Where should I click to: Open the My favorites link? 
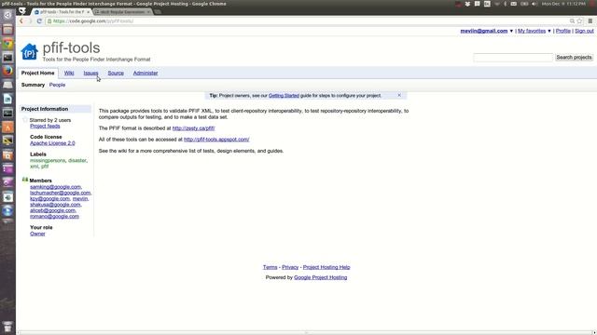(532, 31)
